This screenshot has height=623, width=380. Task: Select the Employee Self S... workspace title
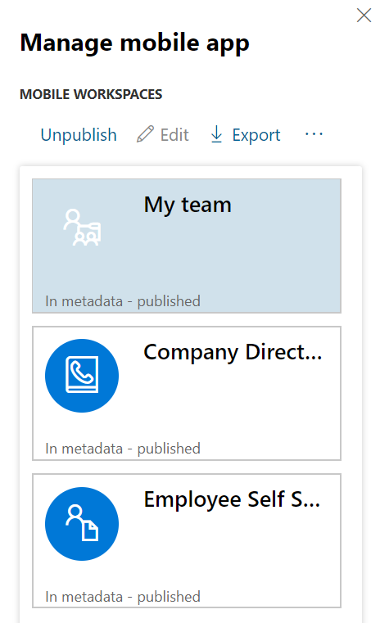(232, 500)
